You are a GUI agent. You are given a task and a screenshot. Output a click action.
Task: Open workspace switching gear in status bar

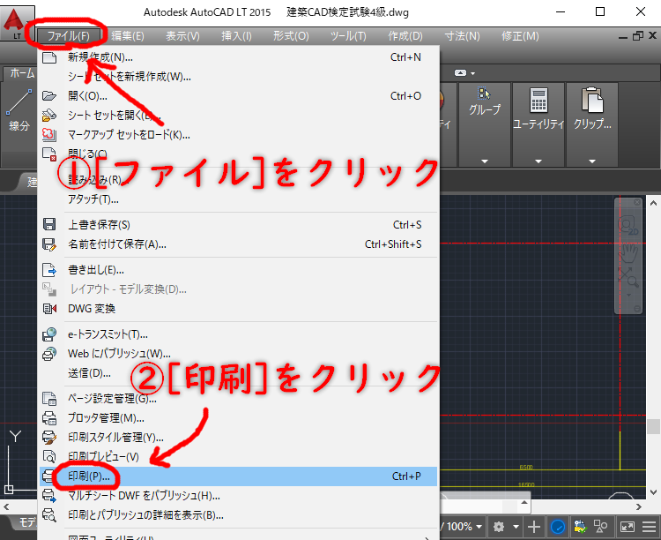pyautogui.click(x=499, y=527)
